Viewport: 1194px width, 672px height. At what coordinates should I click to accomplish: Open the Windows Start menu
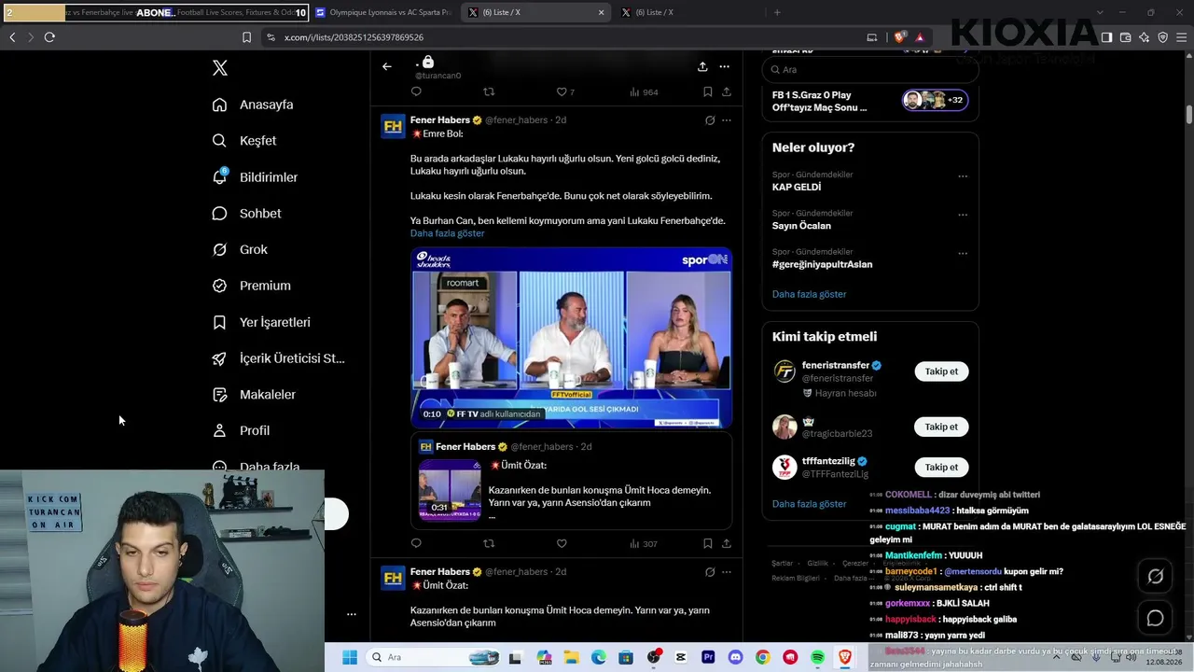coord(350,657)
